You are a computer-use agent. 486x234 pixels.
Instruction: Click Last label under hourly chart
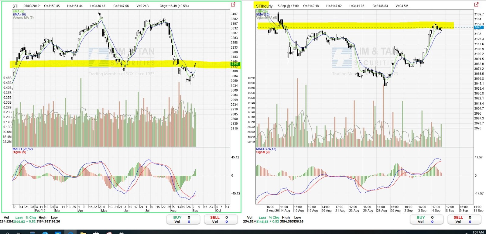coord(262,218)
